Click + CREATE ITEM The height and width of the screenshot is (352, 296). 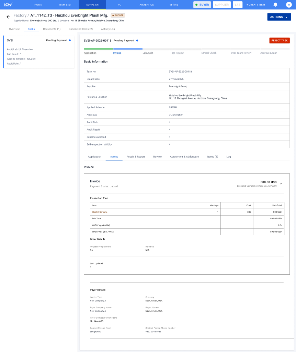pyautogui.click(x=255, y=4)
